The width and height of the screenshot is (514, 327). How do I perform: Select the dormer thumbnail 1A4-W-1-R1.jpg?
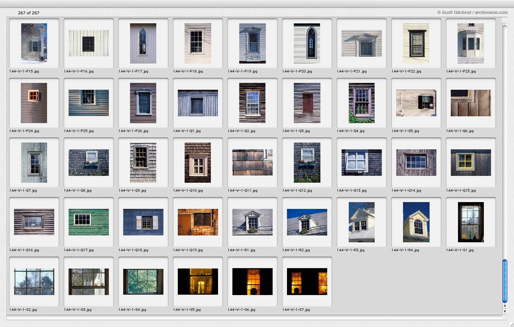pyautogui.click(x=253, y=222)
